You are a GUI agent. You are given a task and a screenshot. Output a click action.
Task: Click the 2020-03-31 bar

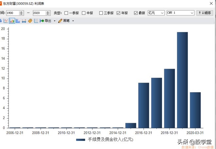(x=195, y=110)
